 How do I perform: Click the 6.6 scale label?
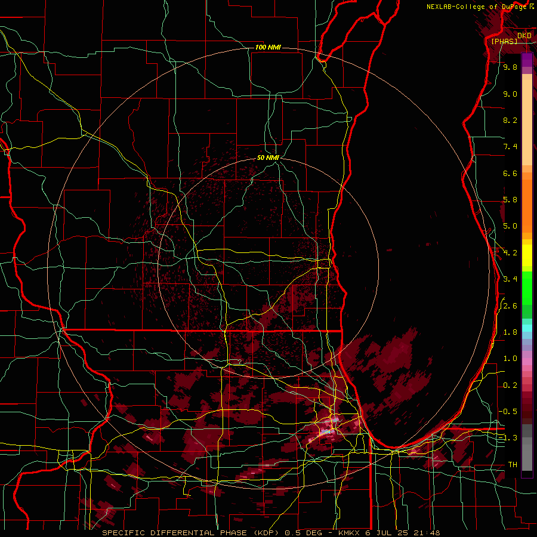[510, 173]
